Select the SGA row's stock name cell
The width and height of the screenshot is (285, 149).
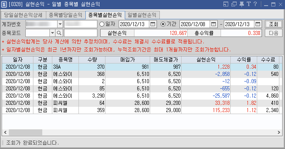coord(66,67)
